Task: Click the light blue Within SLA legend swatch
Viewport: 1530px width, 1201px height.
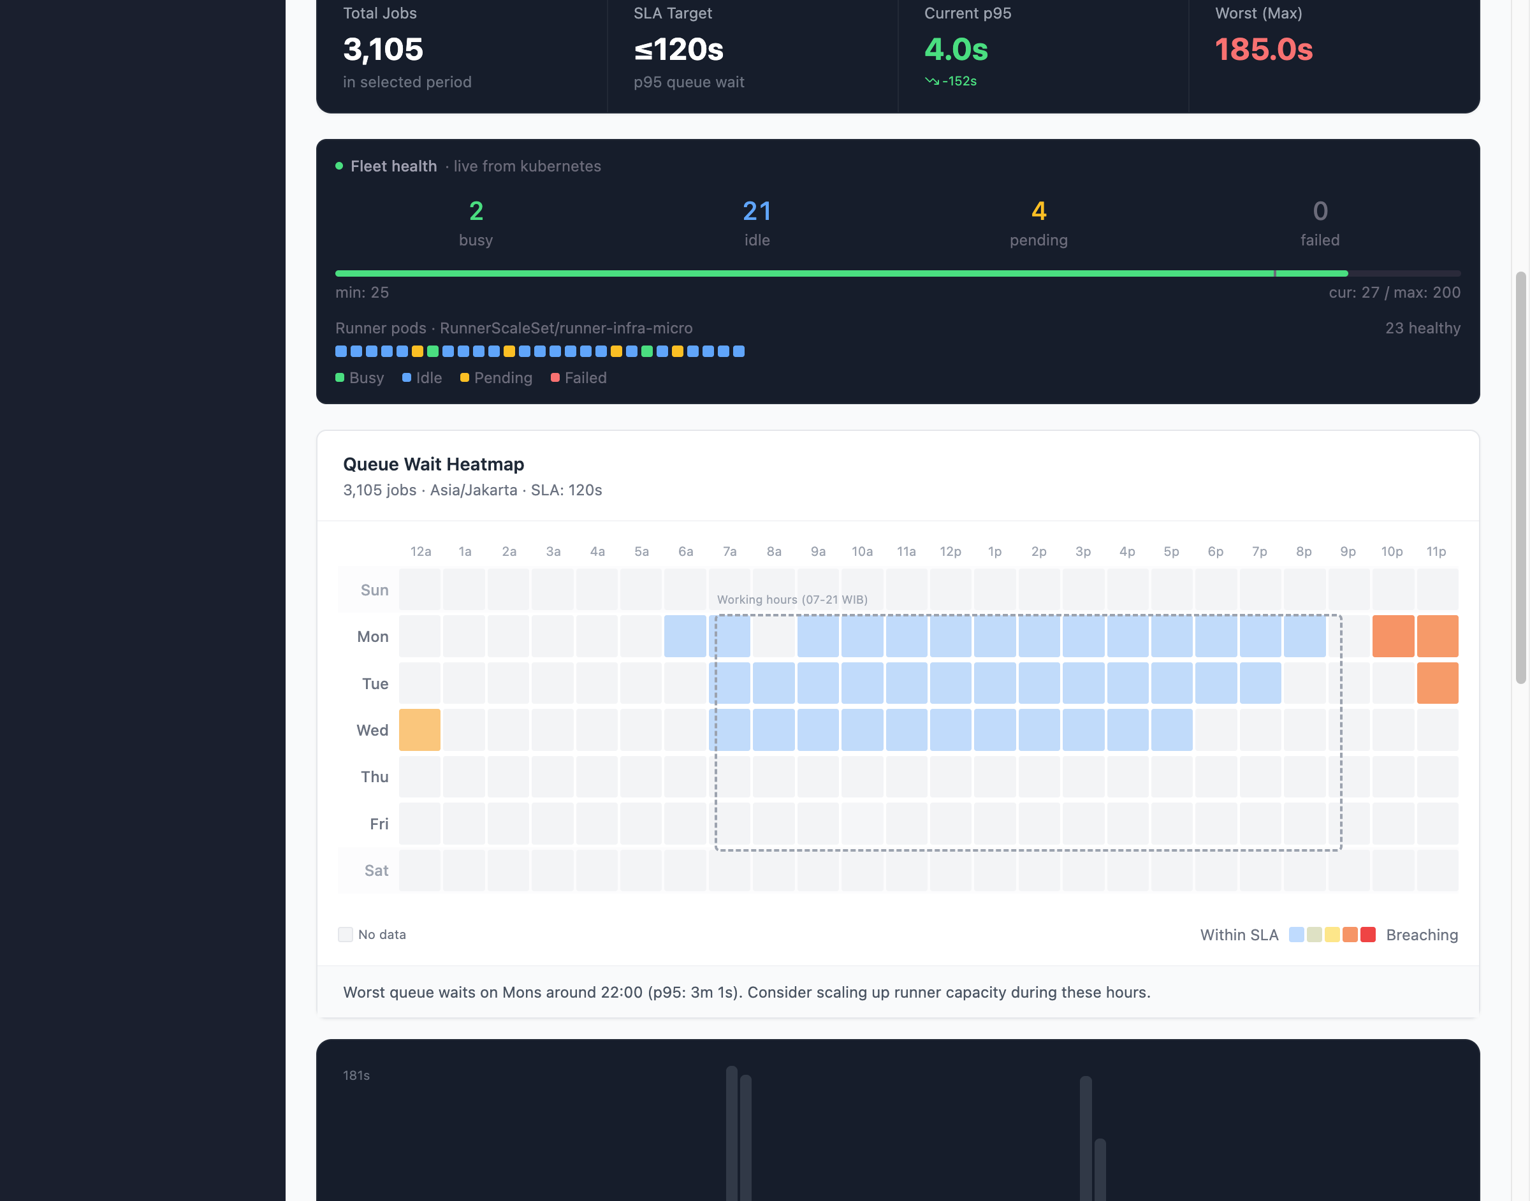Action: (1296, 935)
